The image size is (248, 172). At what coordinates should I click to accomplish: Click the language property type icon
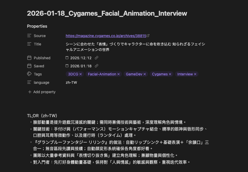(x=29, y=82)
